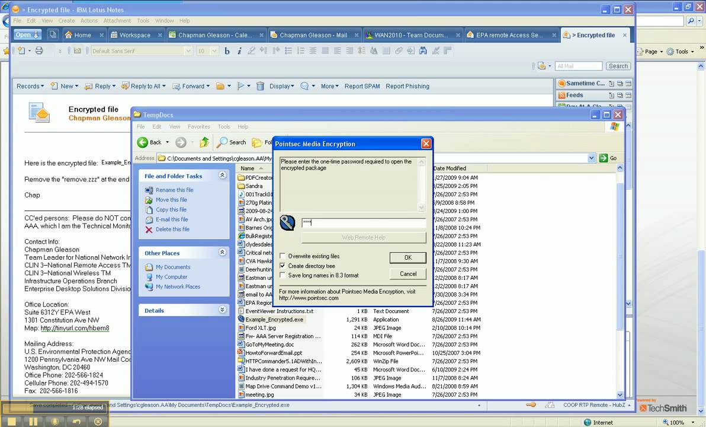
Task: Click the bold formatting icon in Notes
Action: click(x=227, y=51)
